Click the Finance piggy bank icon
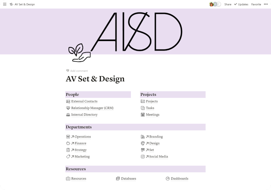Image resolution: width=271 pixels, height=190 pixels. pyautogui.click(x=68, y=143)
